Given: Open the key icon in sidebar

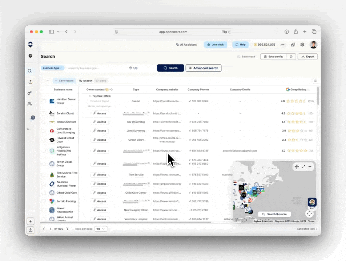Looking at the screenshot, I should tap(29, 93).
